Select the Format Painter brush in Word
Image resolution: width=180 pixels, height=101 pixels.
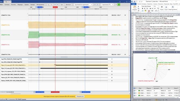[x=138, y=11]
